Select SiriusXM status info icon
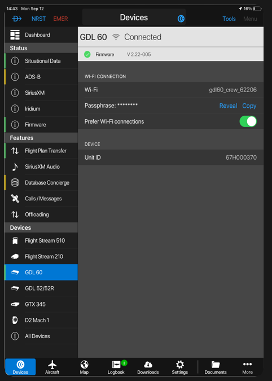272x381 pixels. [x=15, y=93]
